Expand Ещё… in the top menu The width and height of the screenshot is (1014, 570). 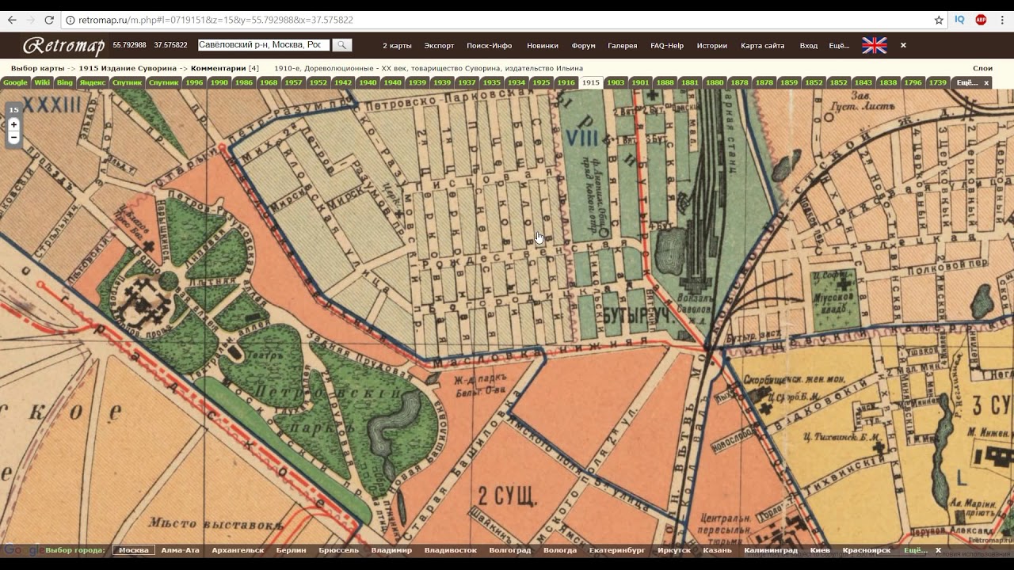838,46
